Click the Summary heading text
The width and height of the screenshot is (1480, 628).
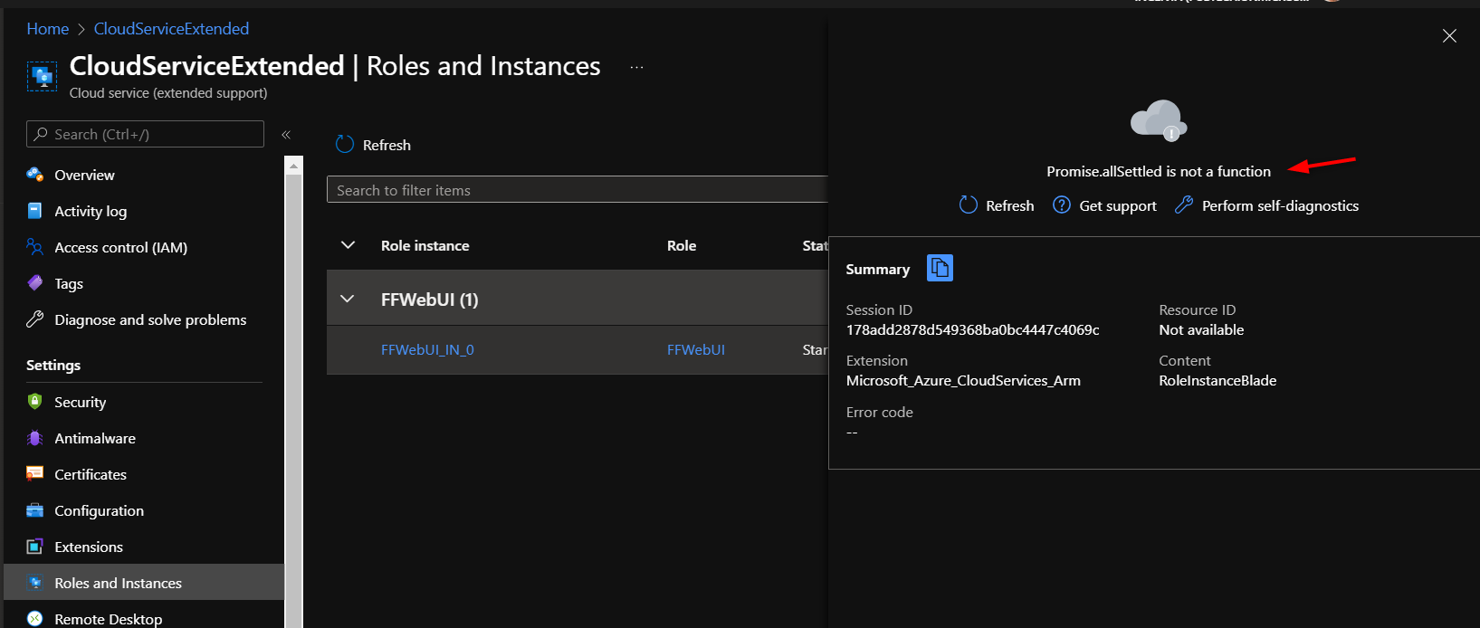tap(877, 269)
